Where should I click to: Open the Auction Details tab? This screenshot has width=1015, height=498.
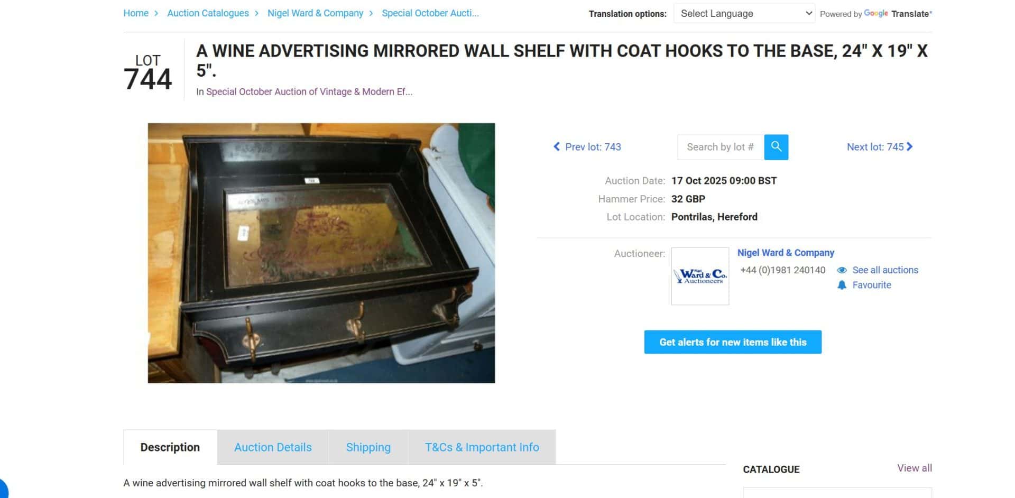tap(273, 447)
